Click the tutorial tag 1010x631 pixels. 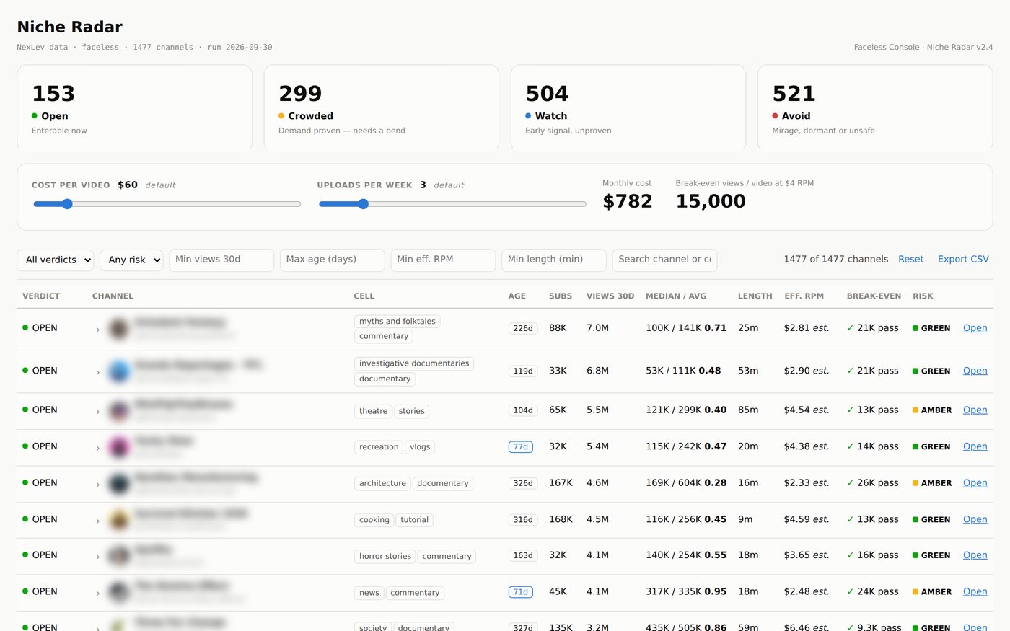pyautogui.click(x=415, y=520)
